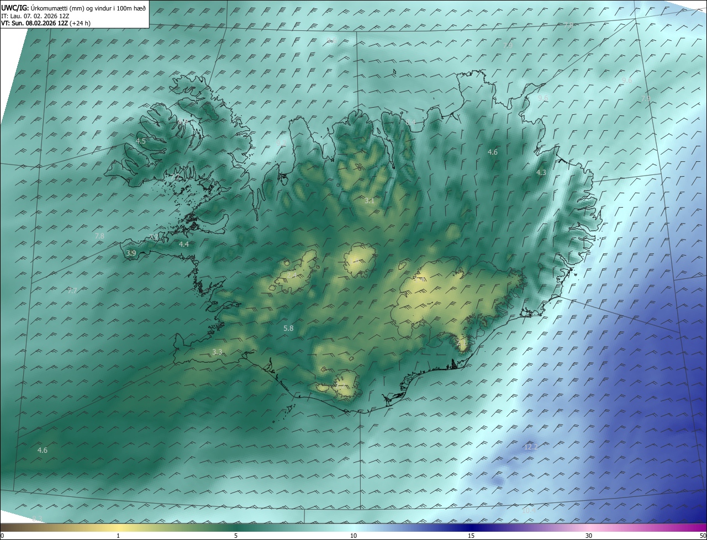Click the '(+24 h)' forecast offset text
The height and width of the screenshot is (540, 707).
click(x=81, y=23)
